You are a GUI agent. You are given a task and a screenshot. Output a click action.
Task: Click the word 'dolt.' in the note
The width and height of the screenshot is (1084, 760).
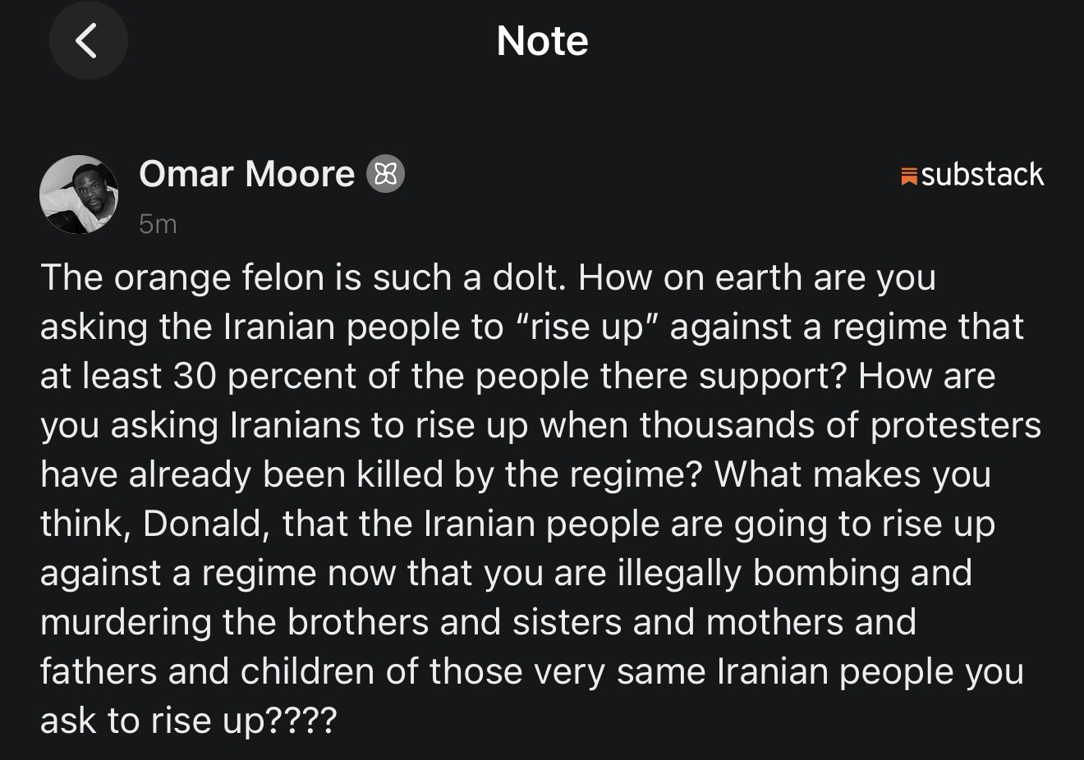pyautogui.click(x=529, y=278)
